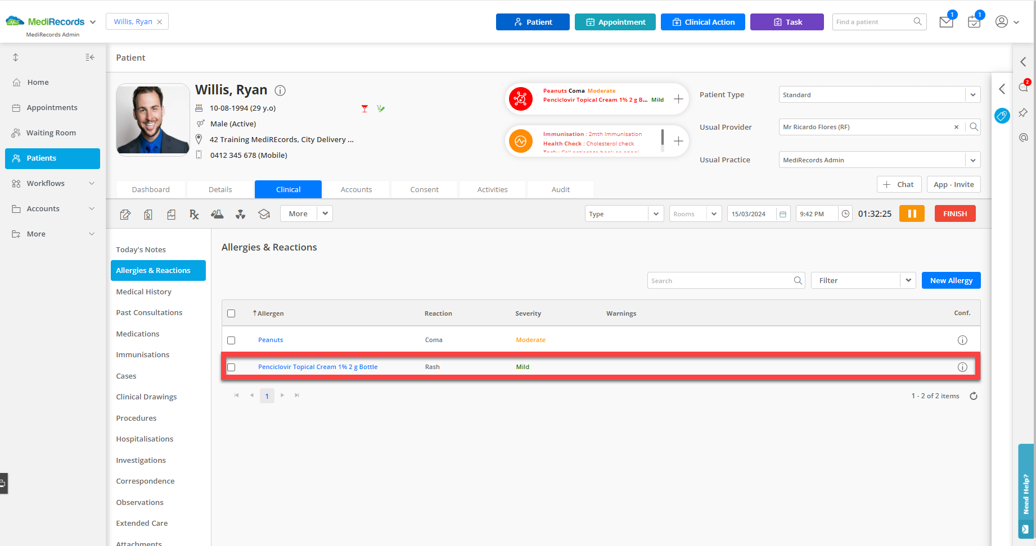Click the graduation cap education icon
1036x546 pixels.
[x=264, y=214]
